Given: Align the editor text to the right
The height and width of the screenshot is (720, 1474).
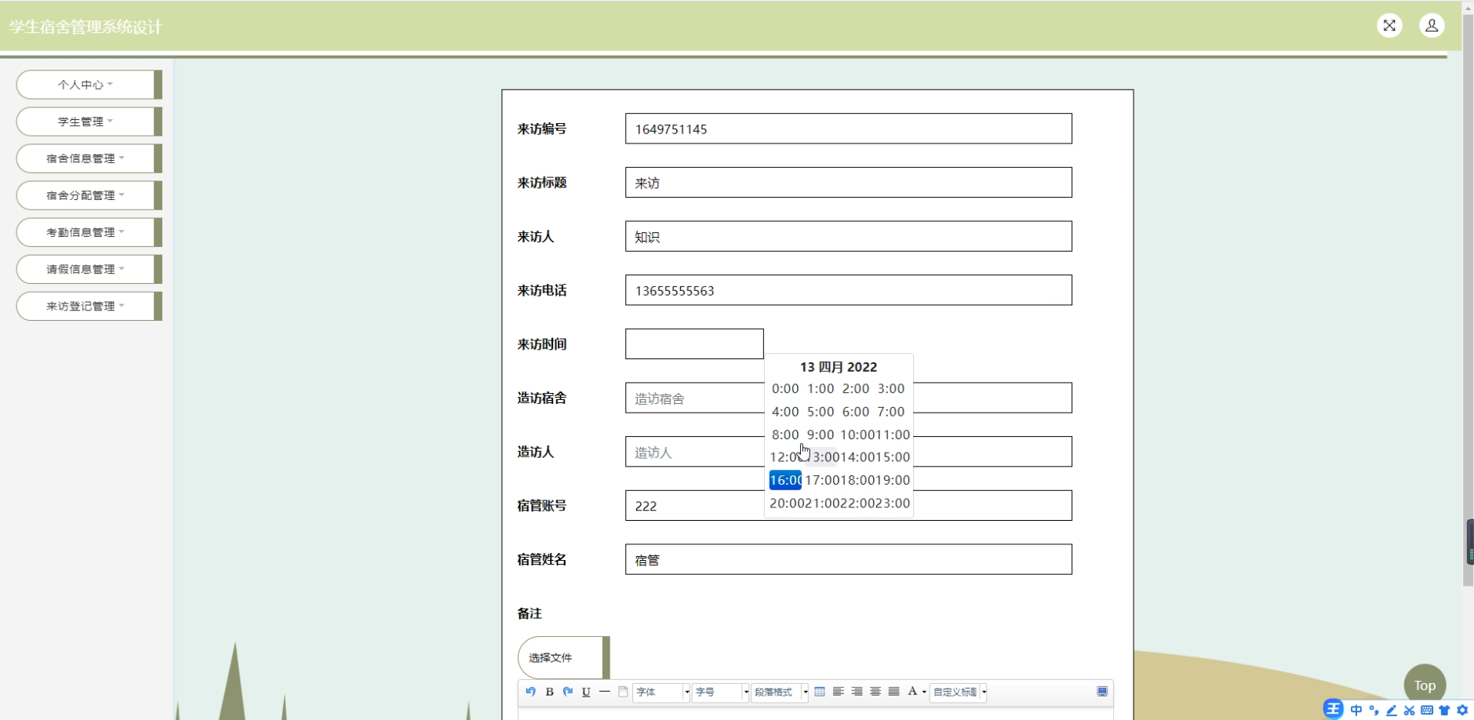Looking at the screenshot, I should coord(857,692).
